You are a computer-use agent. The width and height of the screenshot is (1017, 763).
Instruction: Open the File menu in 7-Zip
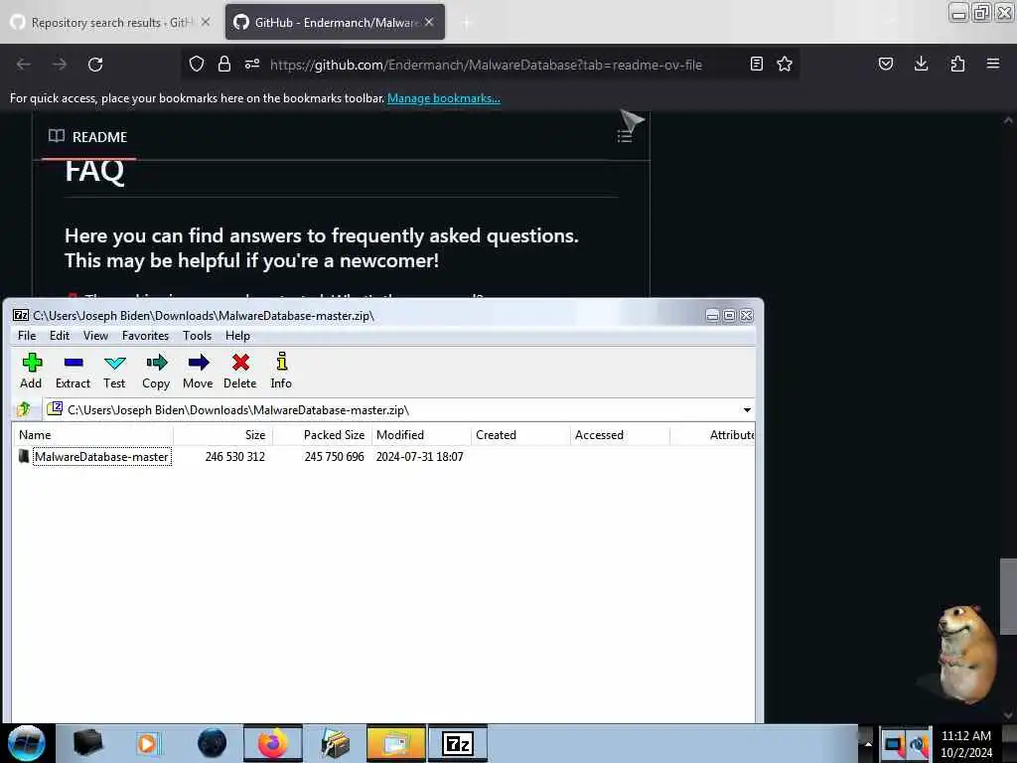coord(27,336)
